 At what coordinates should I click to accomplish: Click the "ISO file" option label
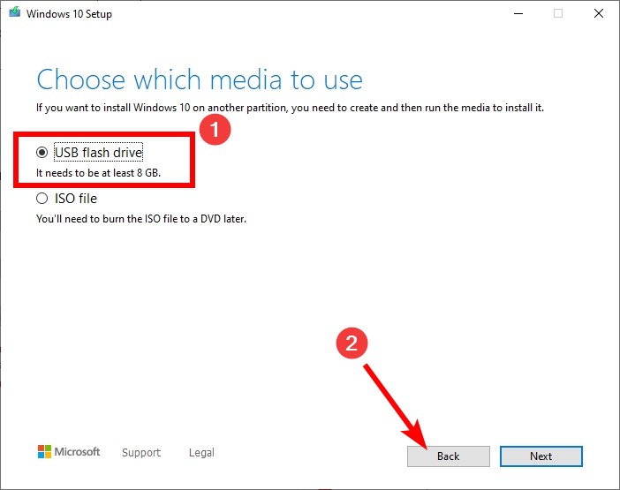(x=76, y=199)
